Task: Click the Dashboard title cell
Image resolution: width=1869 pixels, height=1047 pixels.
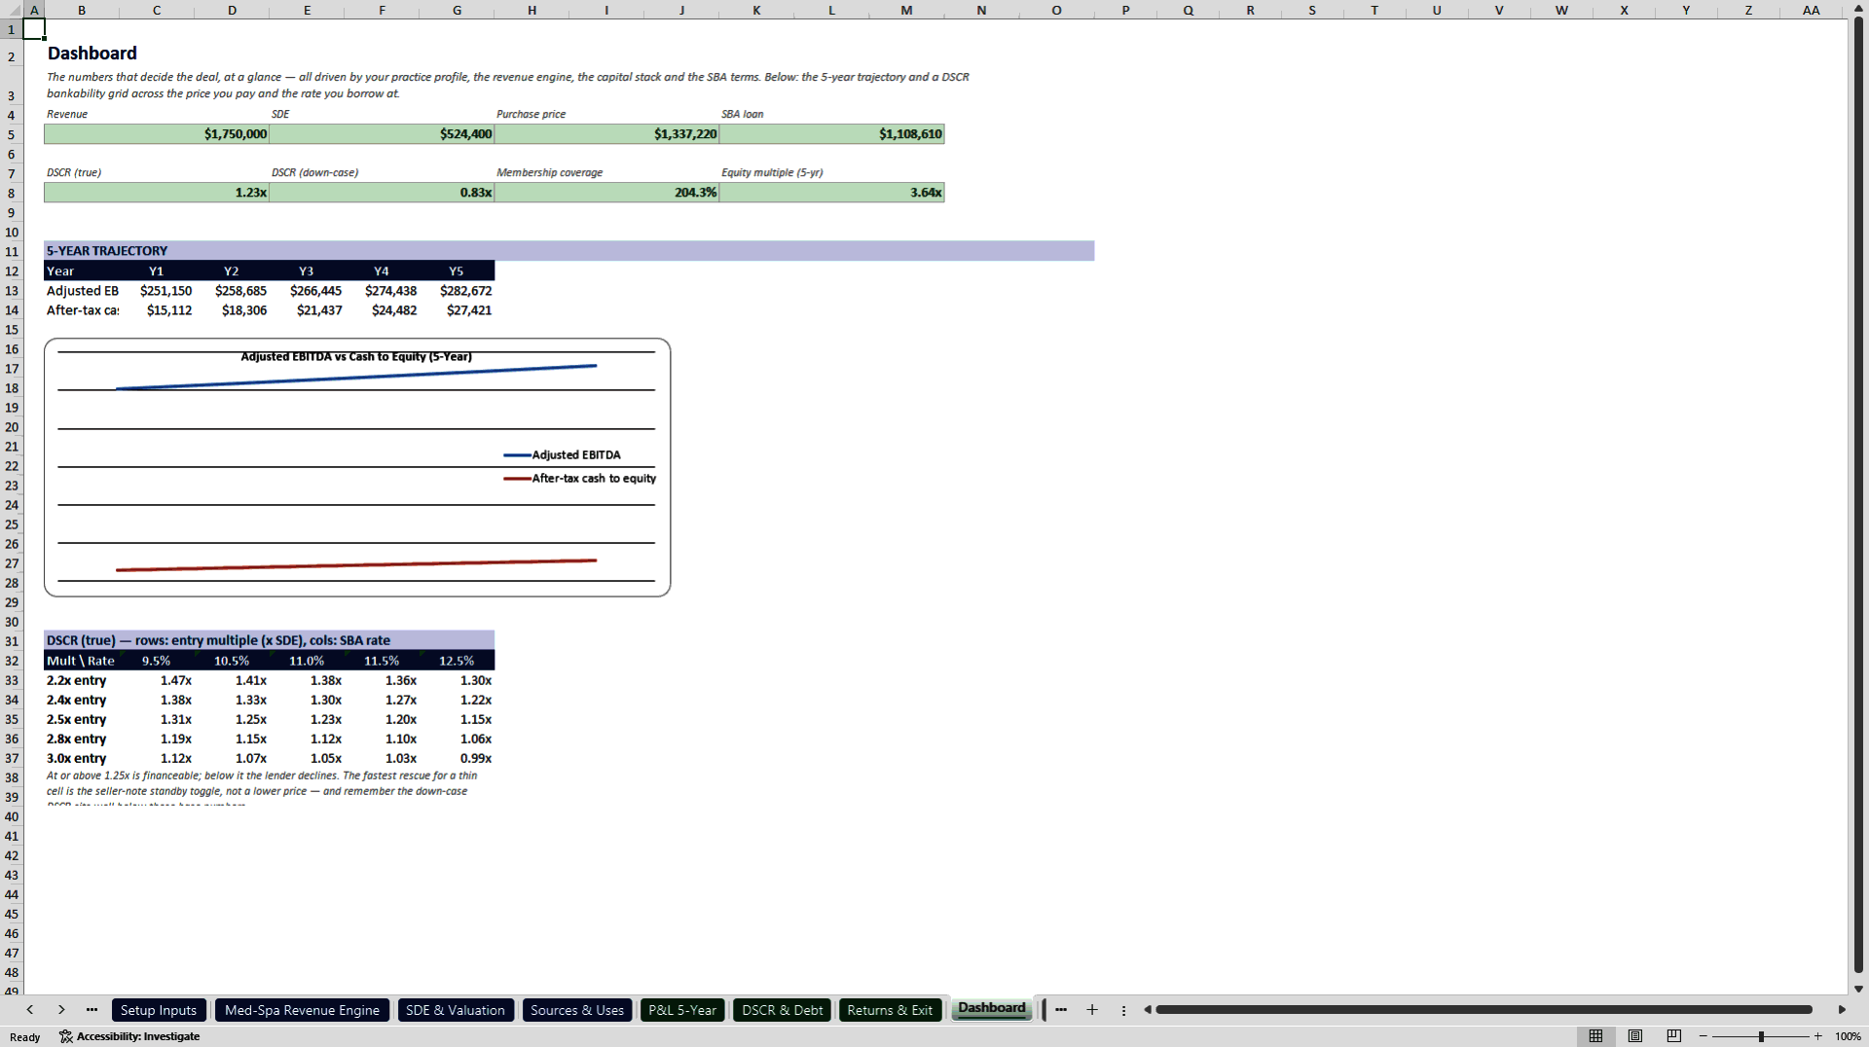Action: 92,54
